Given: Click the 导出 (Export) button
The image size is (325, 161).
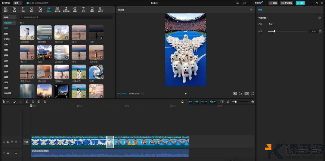Looking at the screenshot, I should (300, 3).
